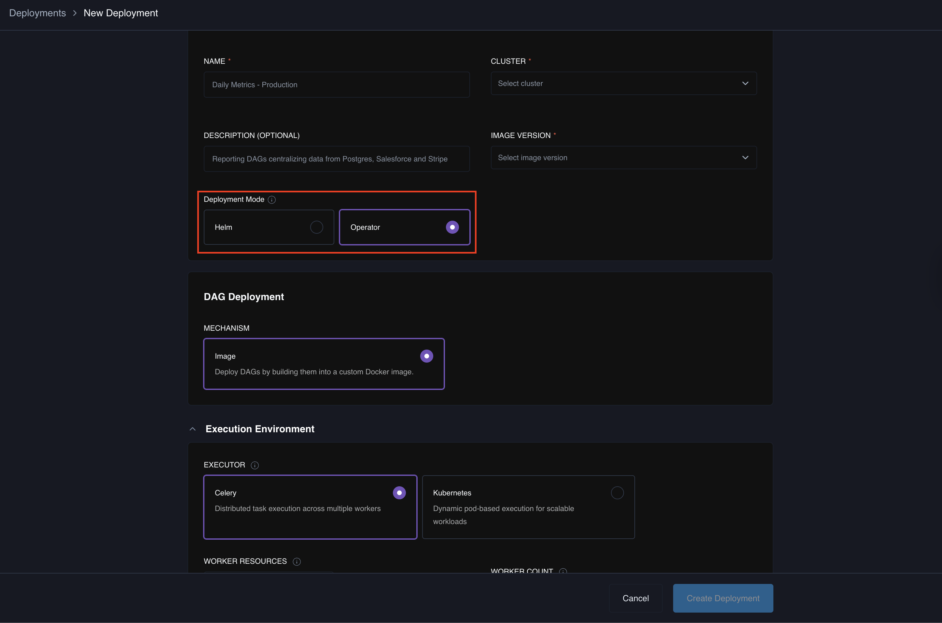Click the breadcrumb chevron separator
942x623 pixels.
[75, 13]
